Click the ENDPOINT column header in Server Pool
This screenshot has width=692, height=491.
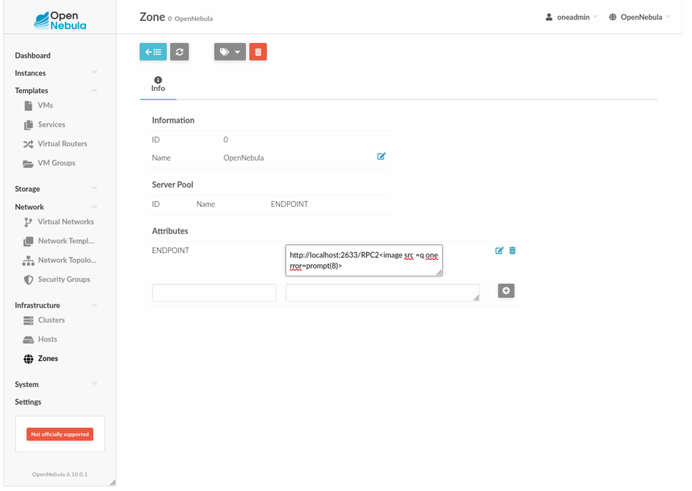(x=290, y=204)
